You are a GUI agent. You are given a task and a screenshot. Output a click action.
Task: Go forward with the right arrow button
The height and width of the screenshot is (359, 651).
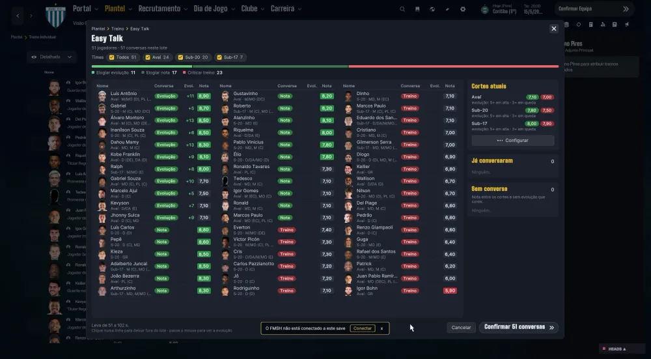[31, 16]
